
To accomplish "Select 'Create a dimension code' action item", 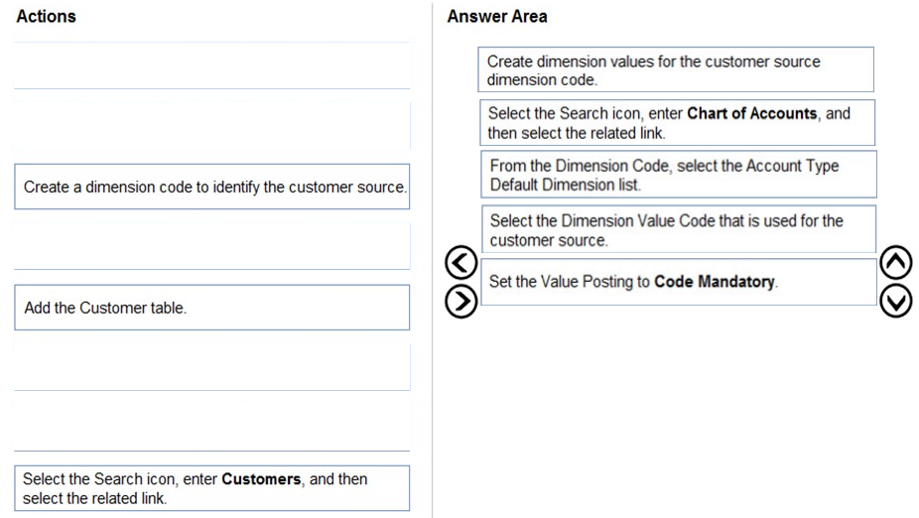I will (x=211, y=187).
